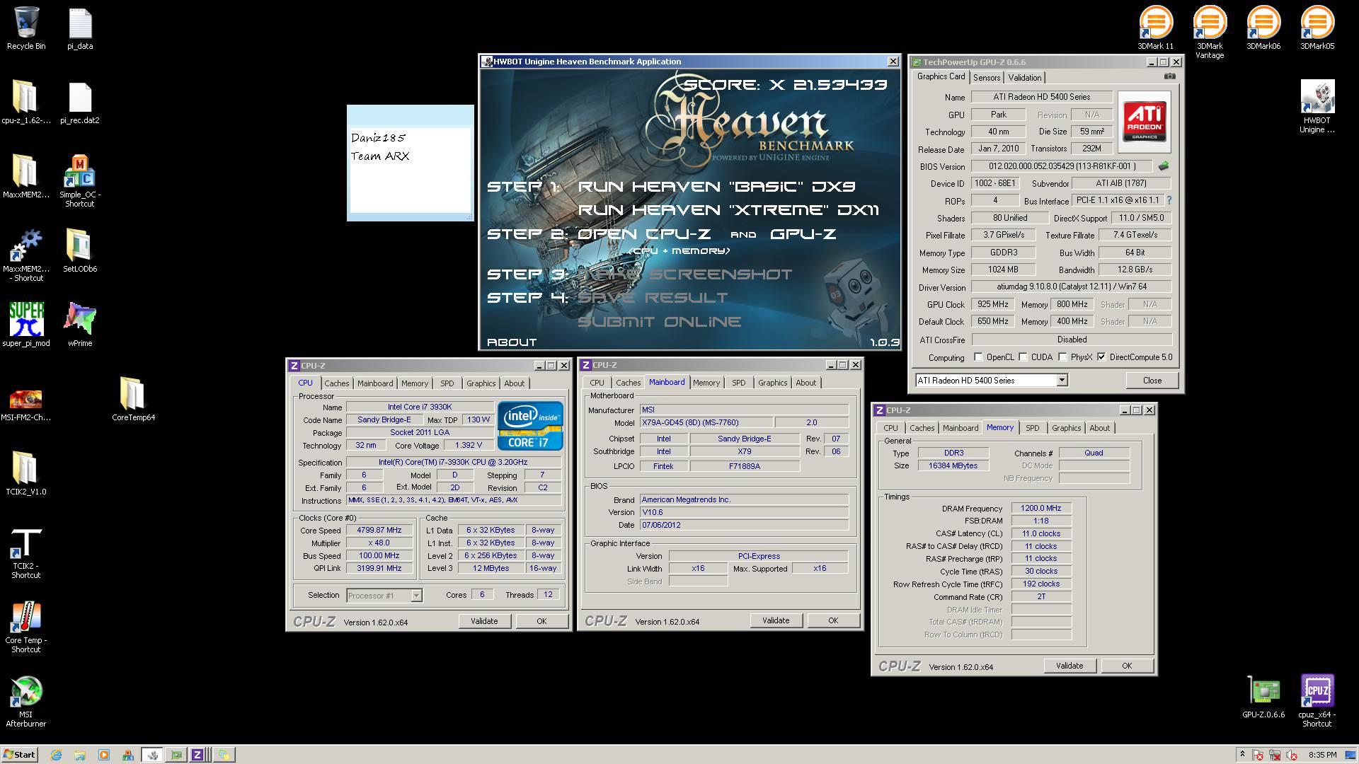Open the 3DMark05 shortcut
This screenshot has height=764, width=1359.
pos(1317,28)
